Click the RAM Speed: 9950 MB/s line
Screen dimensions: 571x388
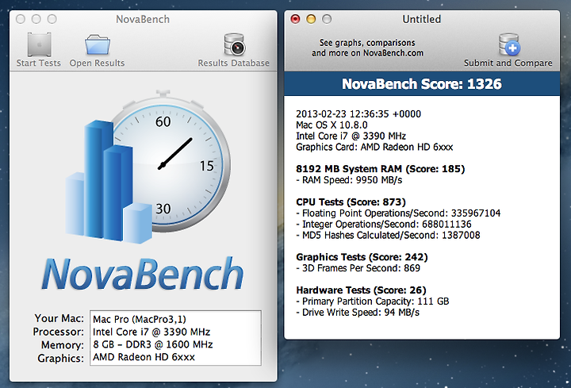click(x=349, y=180)
